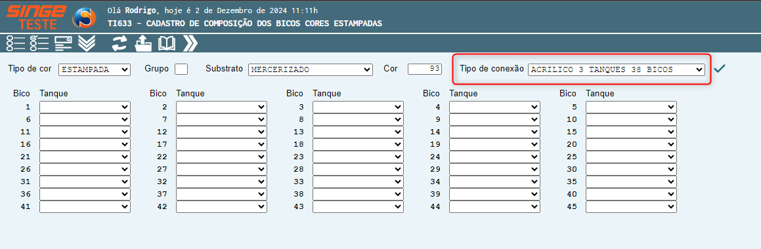Open Tanque dropdown for Bico 36
The image size is (761, 249).
point(85,194)
